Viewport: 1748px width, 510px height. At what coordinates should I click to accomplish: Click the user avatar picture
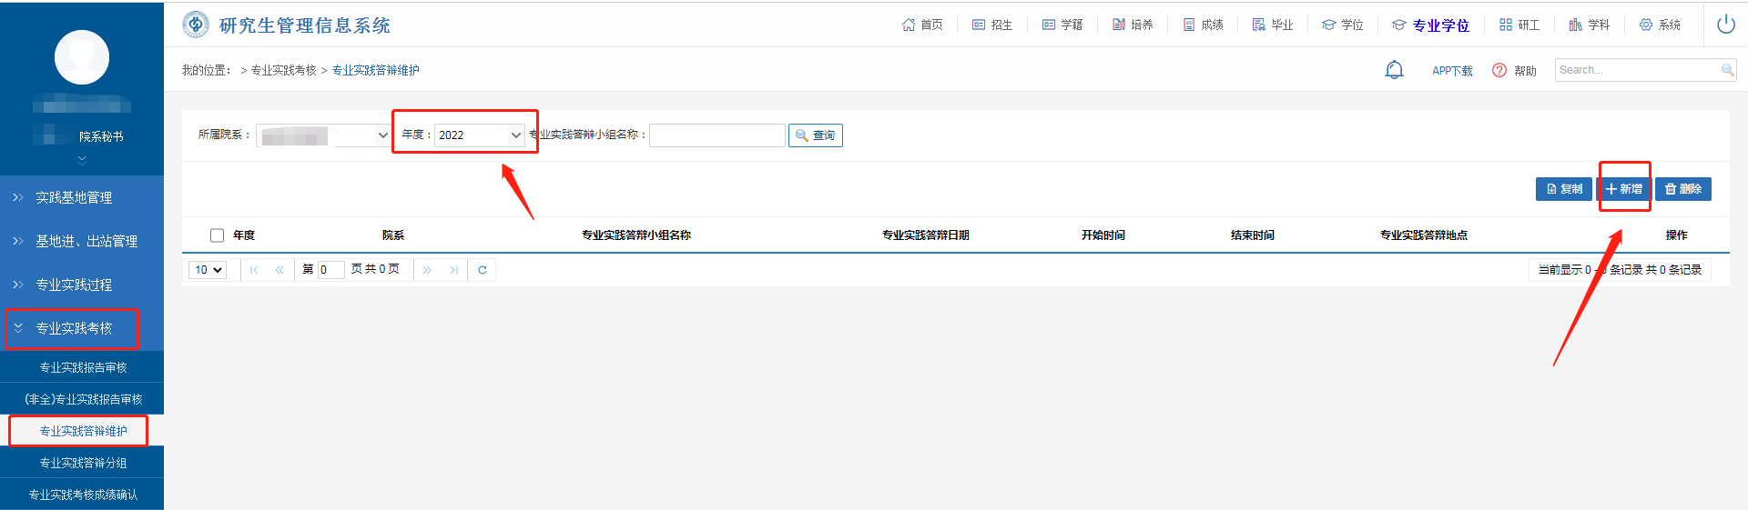click(82, 57)
